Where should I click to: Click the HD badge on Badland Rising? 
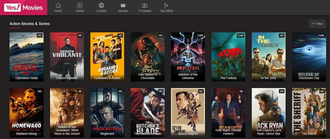[x=40, y=91]
